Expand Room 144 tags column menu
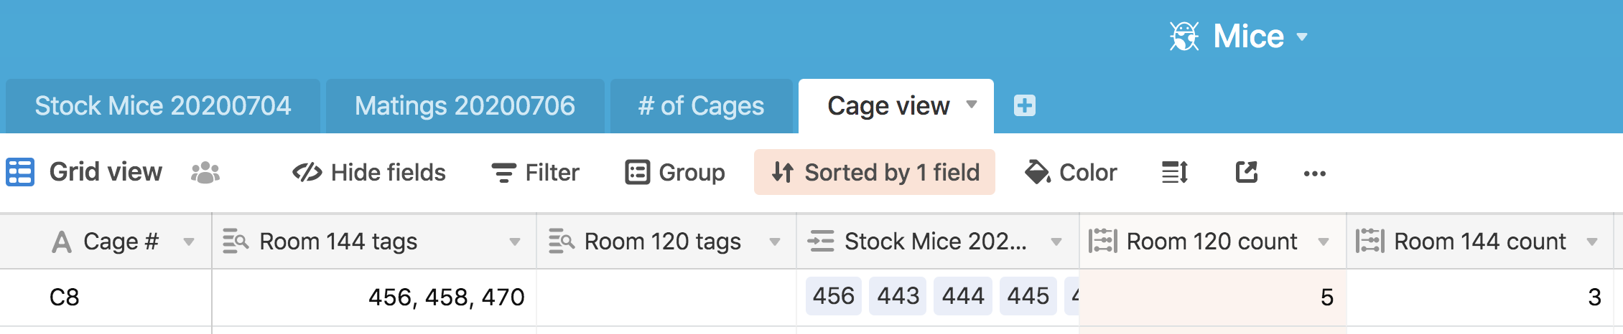The image size is (1623, 334). pos(515,242)
